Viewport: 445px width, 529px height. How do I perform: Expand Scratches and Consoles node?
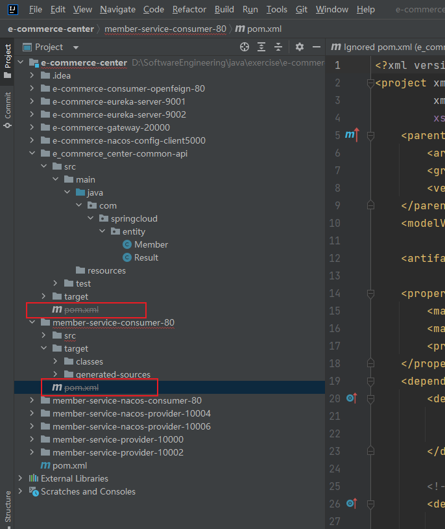[x=21, y=491]
